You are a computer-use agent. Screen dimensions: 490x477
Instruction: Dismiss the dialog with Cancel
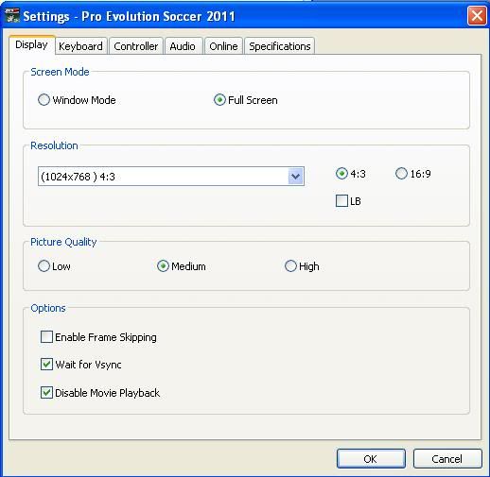[x=447, y=459]
